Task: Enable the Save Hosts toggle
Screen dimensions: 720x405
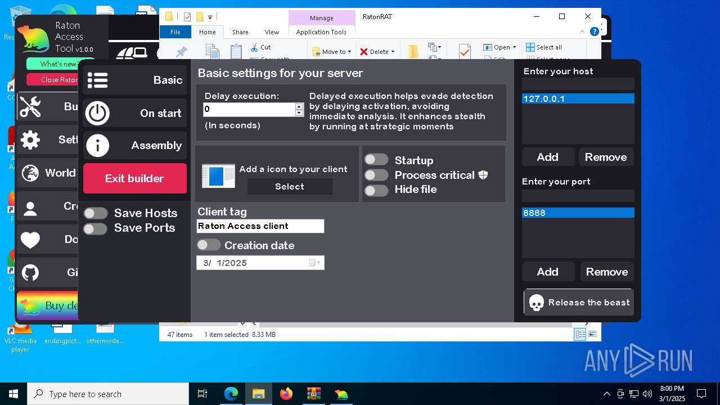Action: pyautogui.click(x=96, y=213)
